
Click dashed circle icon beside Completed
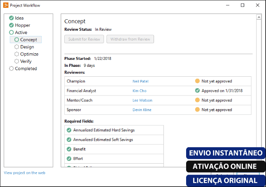[x=12, y=68]
